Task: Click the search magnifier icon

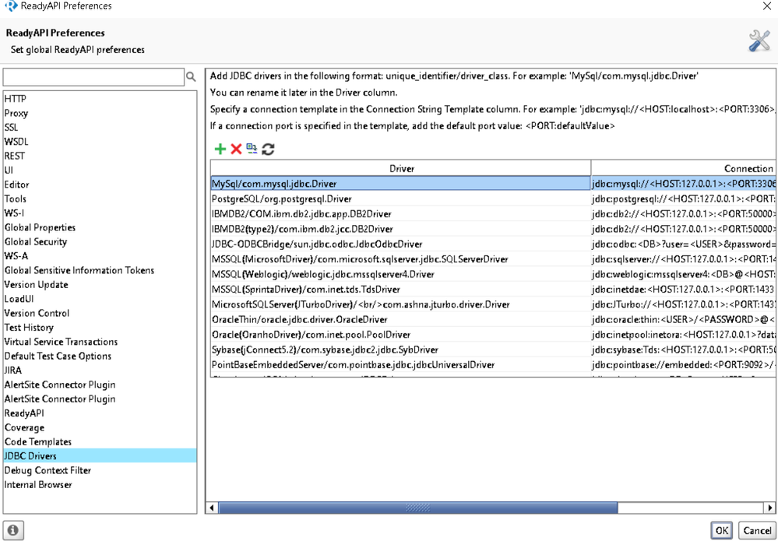Action: 191,77
